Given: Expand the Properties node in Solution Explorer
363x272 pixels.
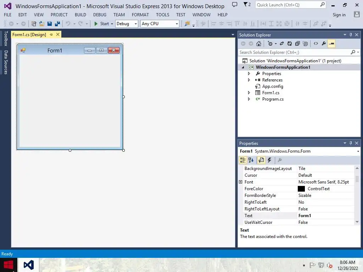Looking at the screenshot, I should coord(249,74).
